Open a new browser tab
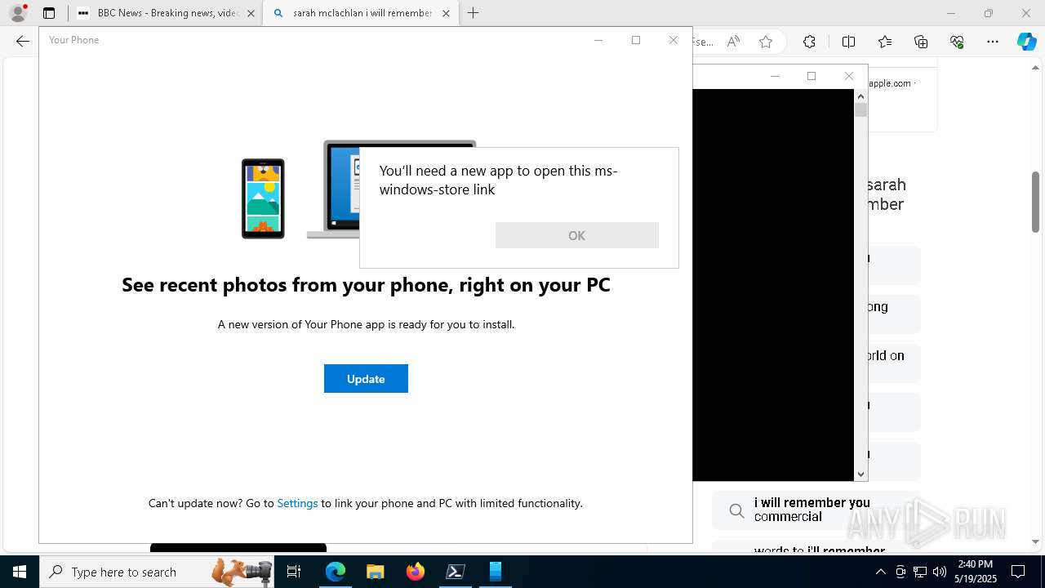This screenshot has width=1045, height=588. 473,13
